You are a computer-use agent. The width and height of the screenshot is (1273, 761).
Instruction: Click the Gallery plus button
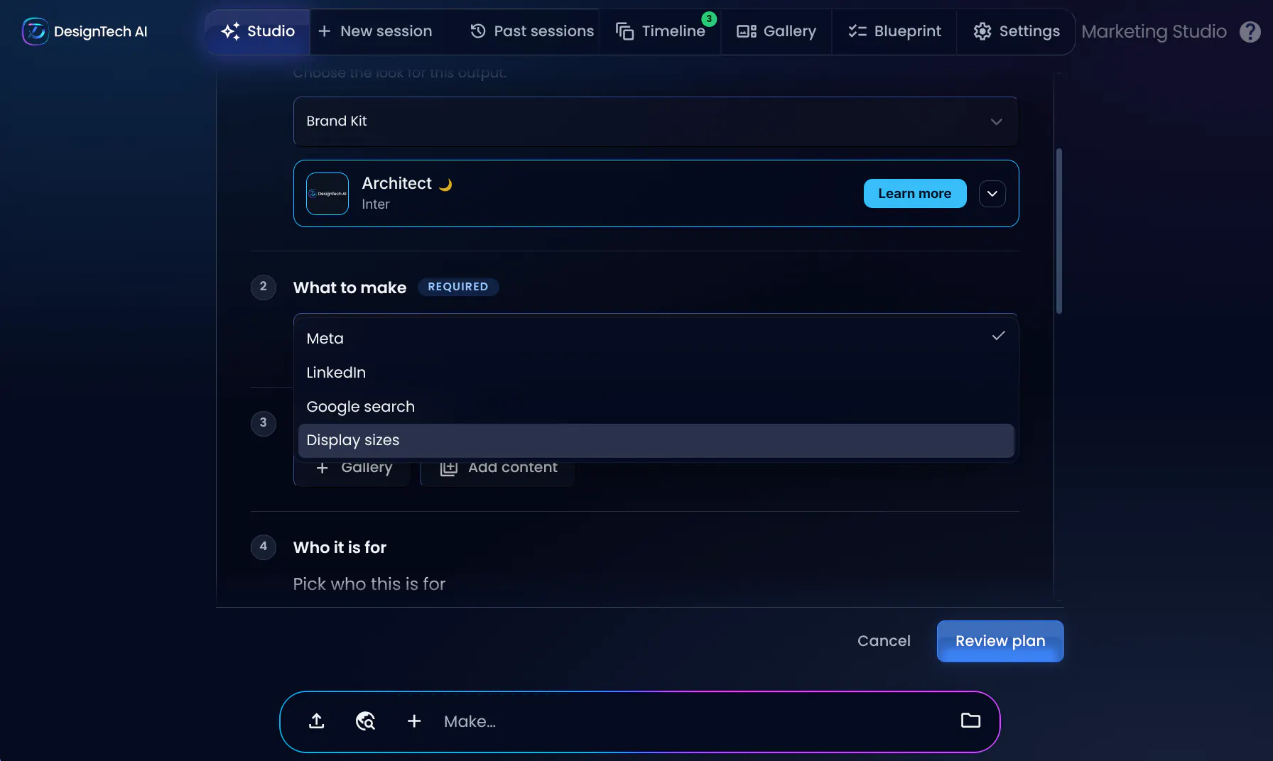tap(352, 468)
